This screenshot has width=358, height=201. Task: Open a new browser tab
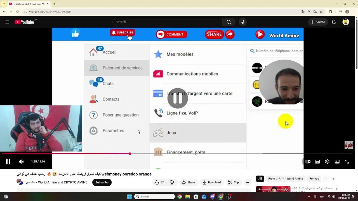(x=54, y=4)
